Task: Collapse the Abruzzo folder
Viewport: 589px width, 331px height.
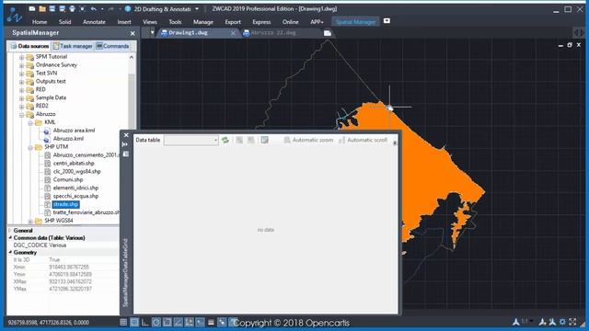Action: 21,114
